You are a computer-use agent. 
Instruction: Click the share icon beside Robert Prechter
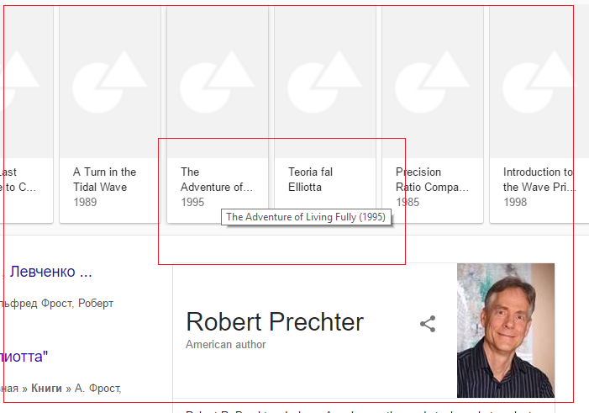[428, 324]
